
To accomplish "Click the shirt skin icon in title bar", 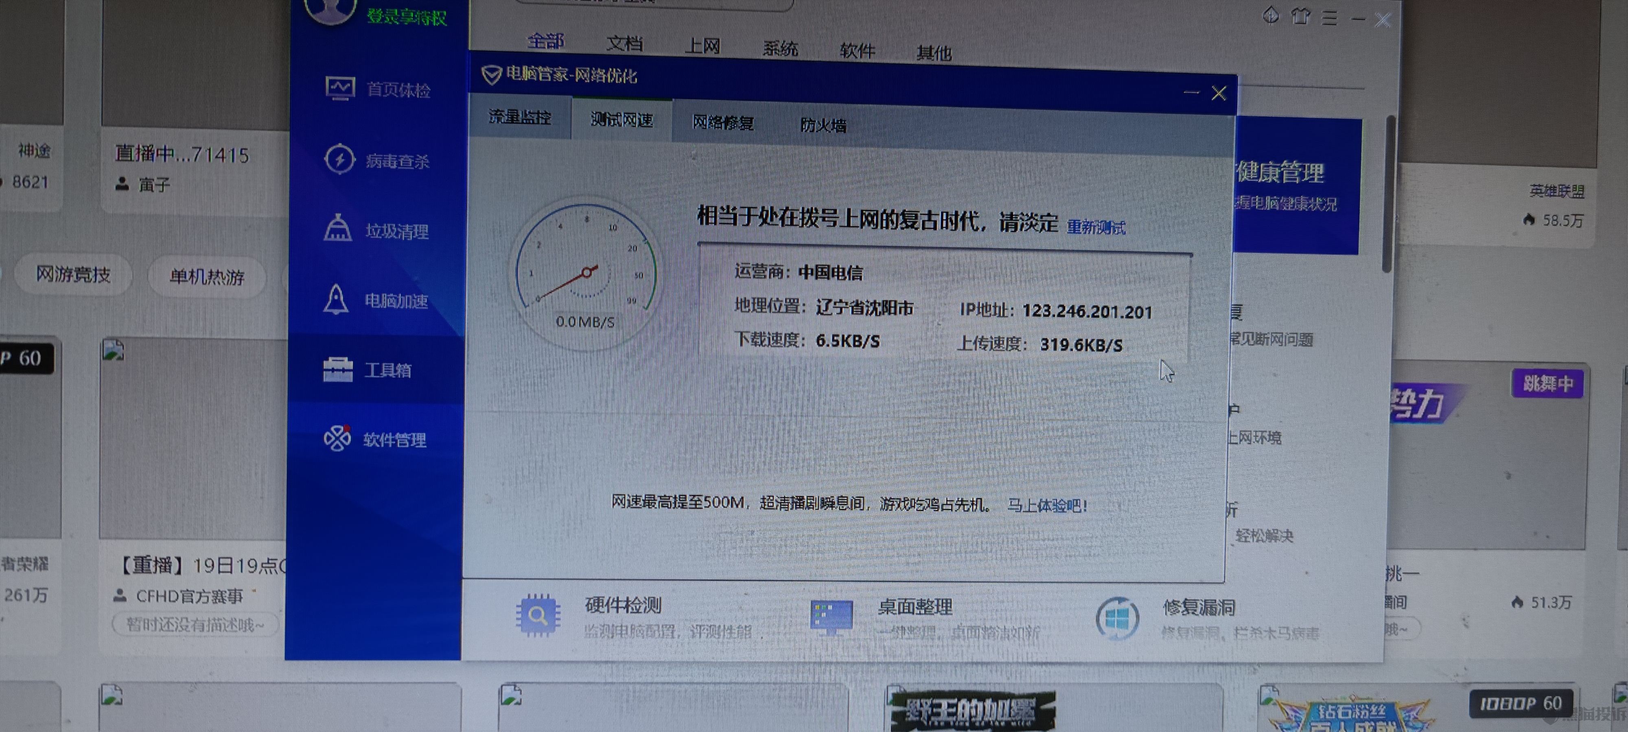I will pos(1300,16).
